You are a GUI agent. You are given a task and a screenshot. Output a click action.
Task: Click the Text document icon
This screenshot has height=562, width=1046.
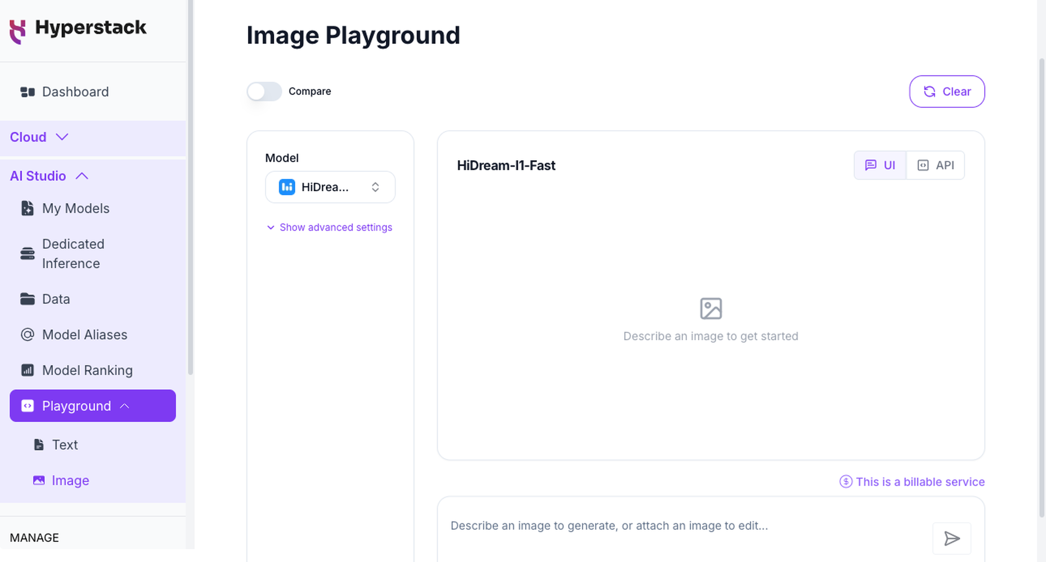39,445
